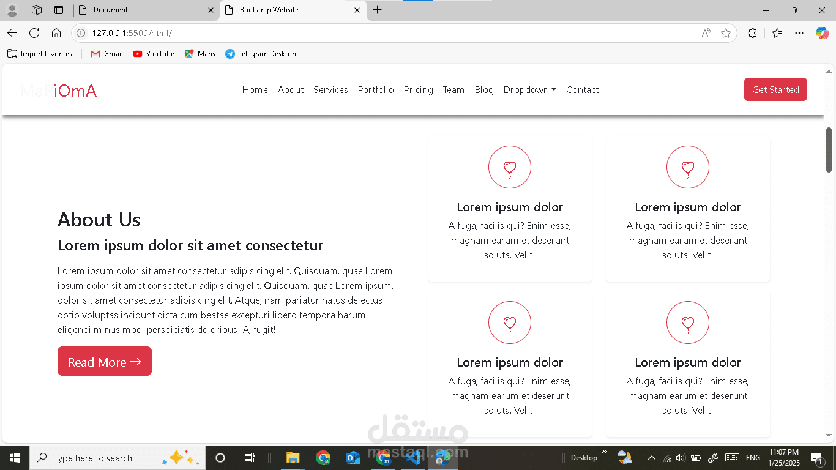This screenshot has width=836, height=470.
Task: Click the Get Started button
Action: click(x=775, y=89)
